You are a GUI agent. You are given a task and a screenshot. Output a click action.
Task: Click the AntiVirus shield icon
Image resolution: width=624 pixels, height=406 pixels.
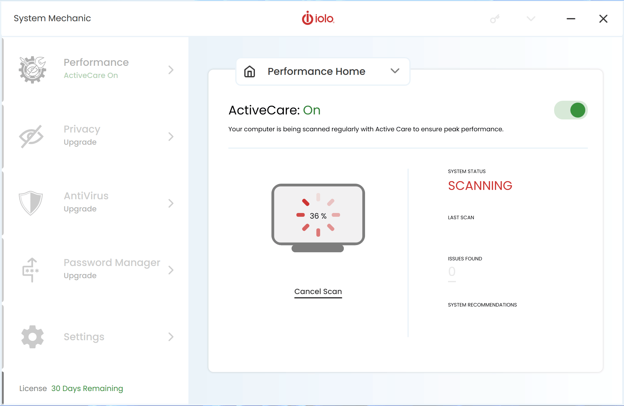[x=31, y=202]
